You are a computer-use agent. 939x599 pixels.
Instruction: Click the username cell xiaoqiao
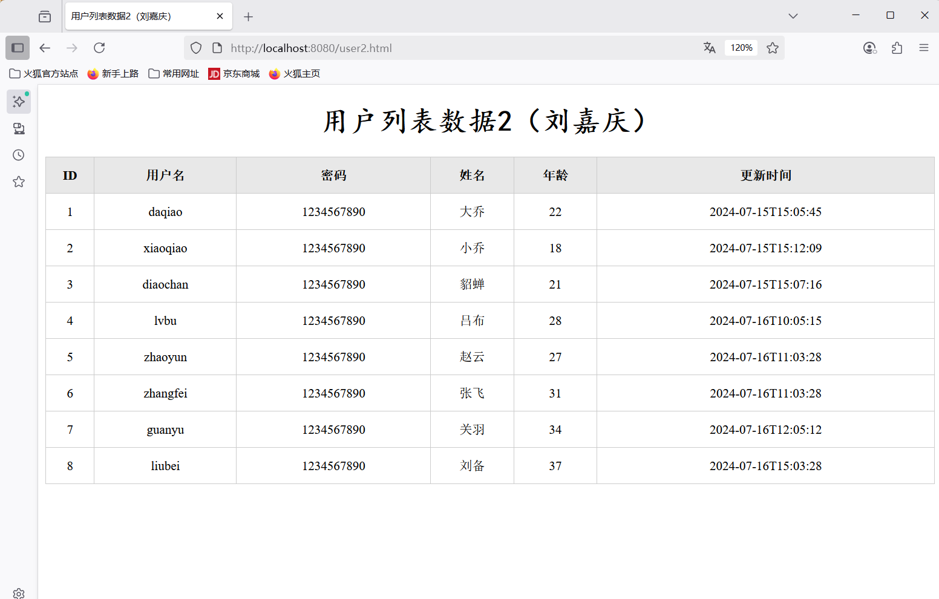(165, 248)
